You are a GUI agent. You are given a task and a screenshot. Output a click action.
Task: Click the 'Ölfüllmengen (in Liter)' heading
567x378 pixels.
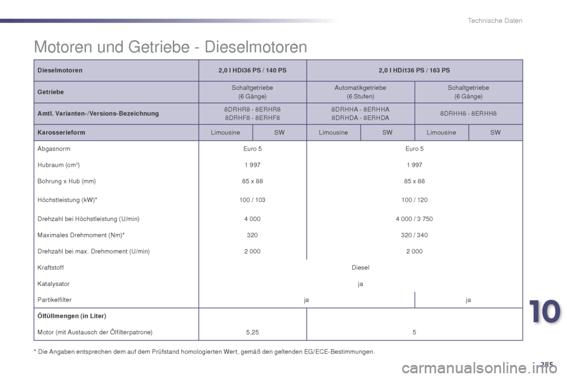[x=71, y=316]
